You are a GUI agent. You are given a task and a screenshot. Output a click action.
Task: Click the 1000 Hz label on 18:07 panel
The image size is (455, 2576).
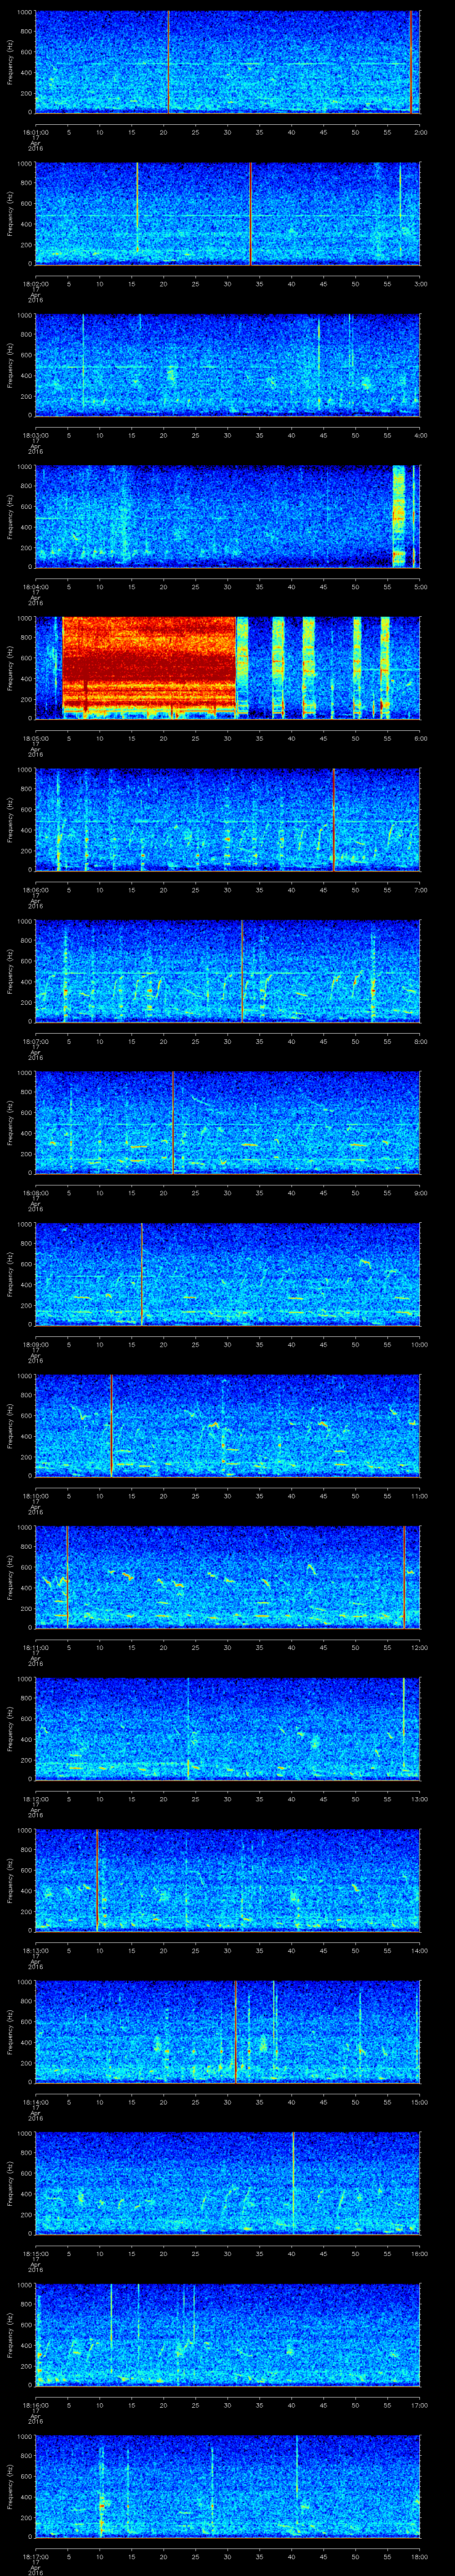24,922
